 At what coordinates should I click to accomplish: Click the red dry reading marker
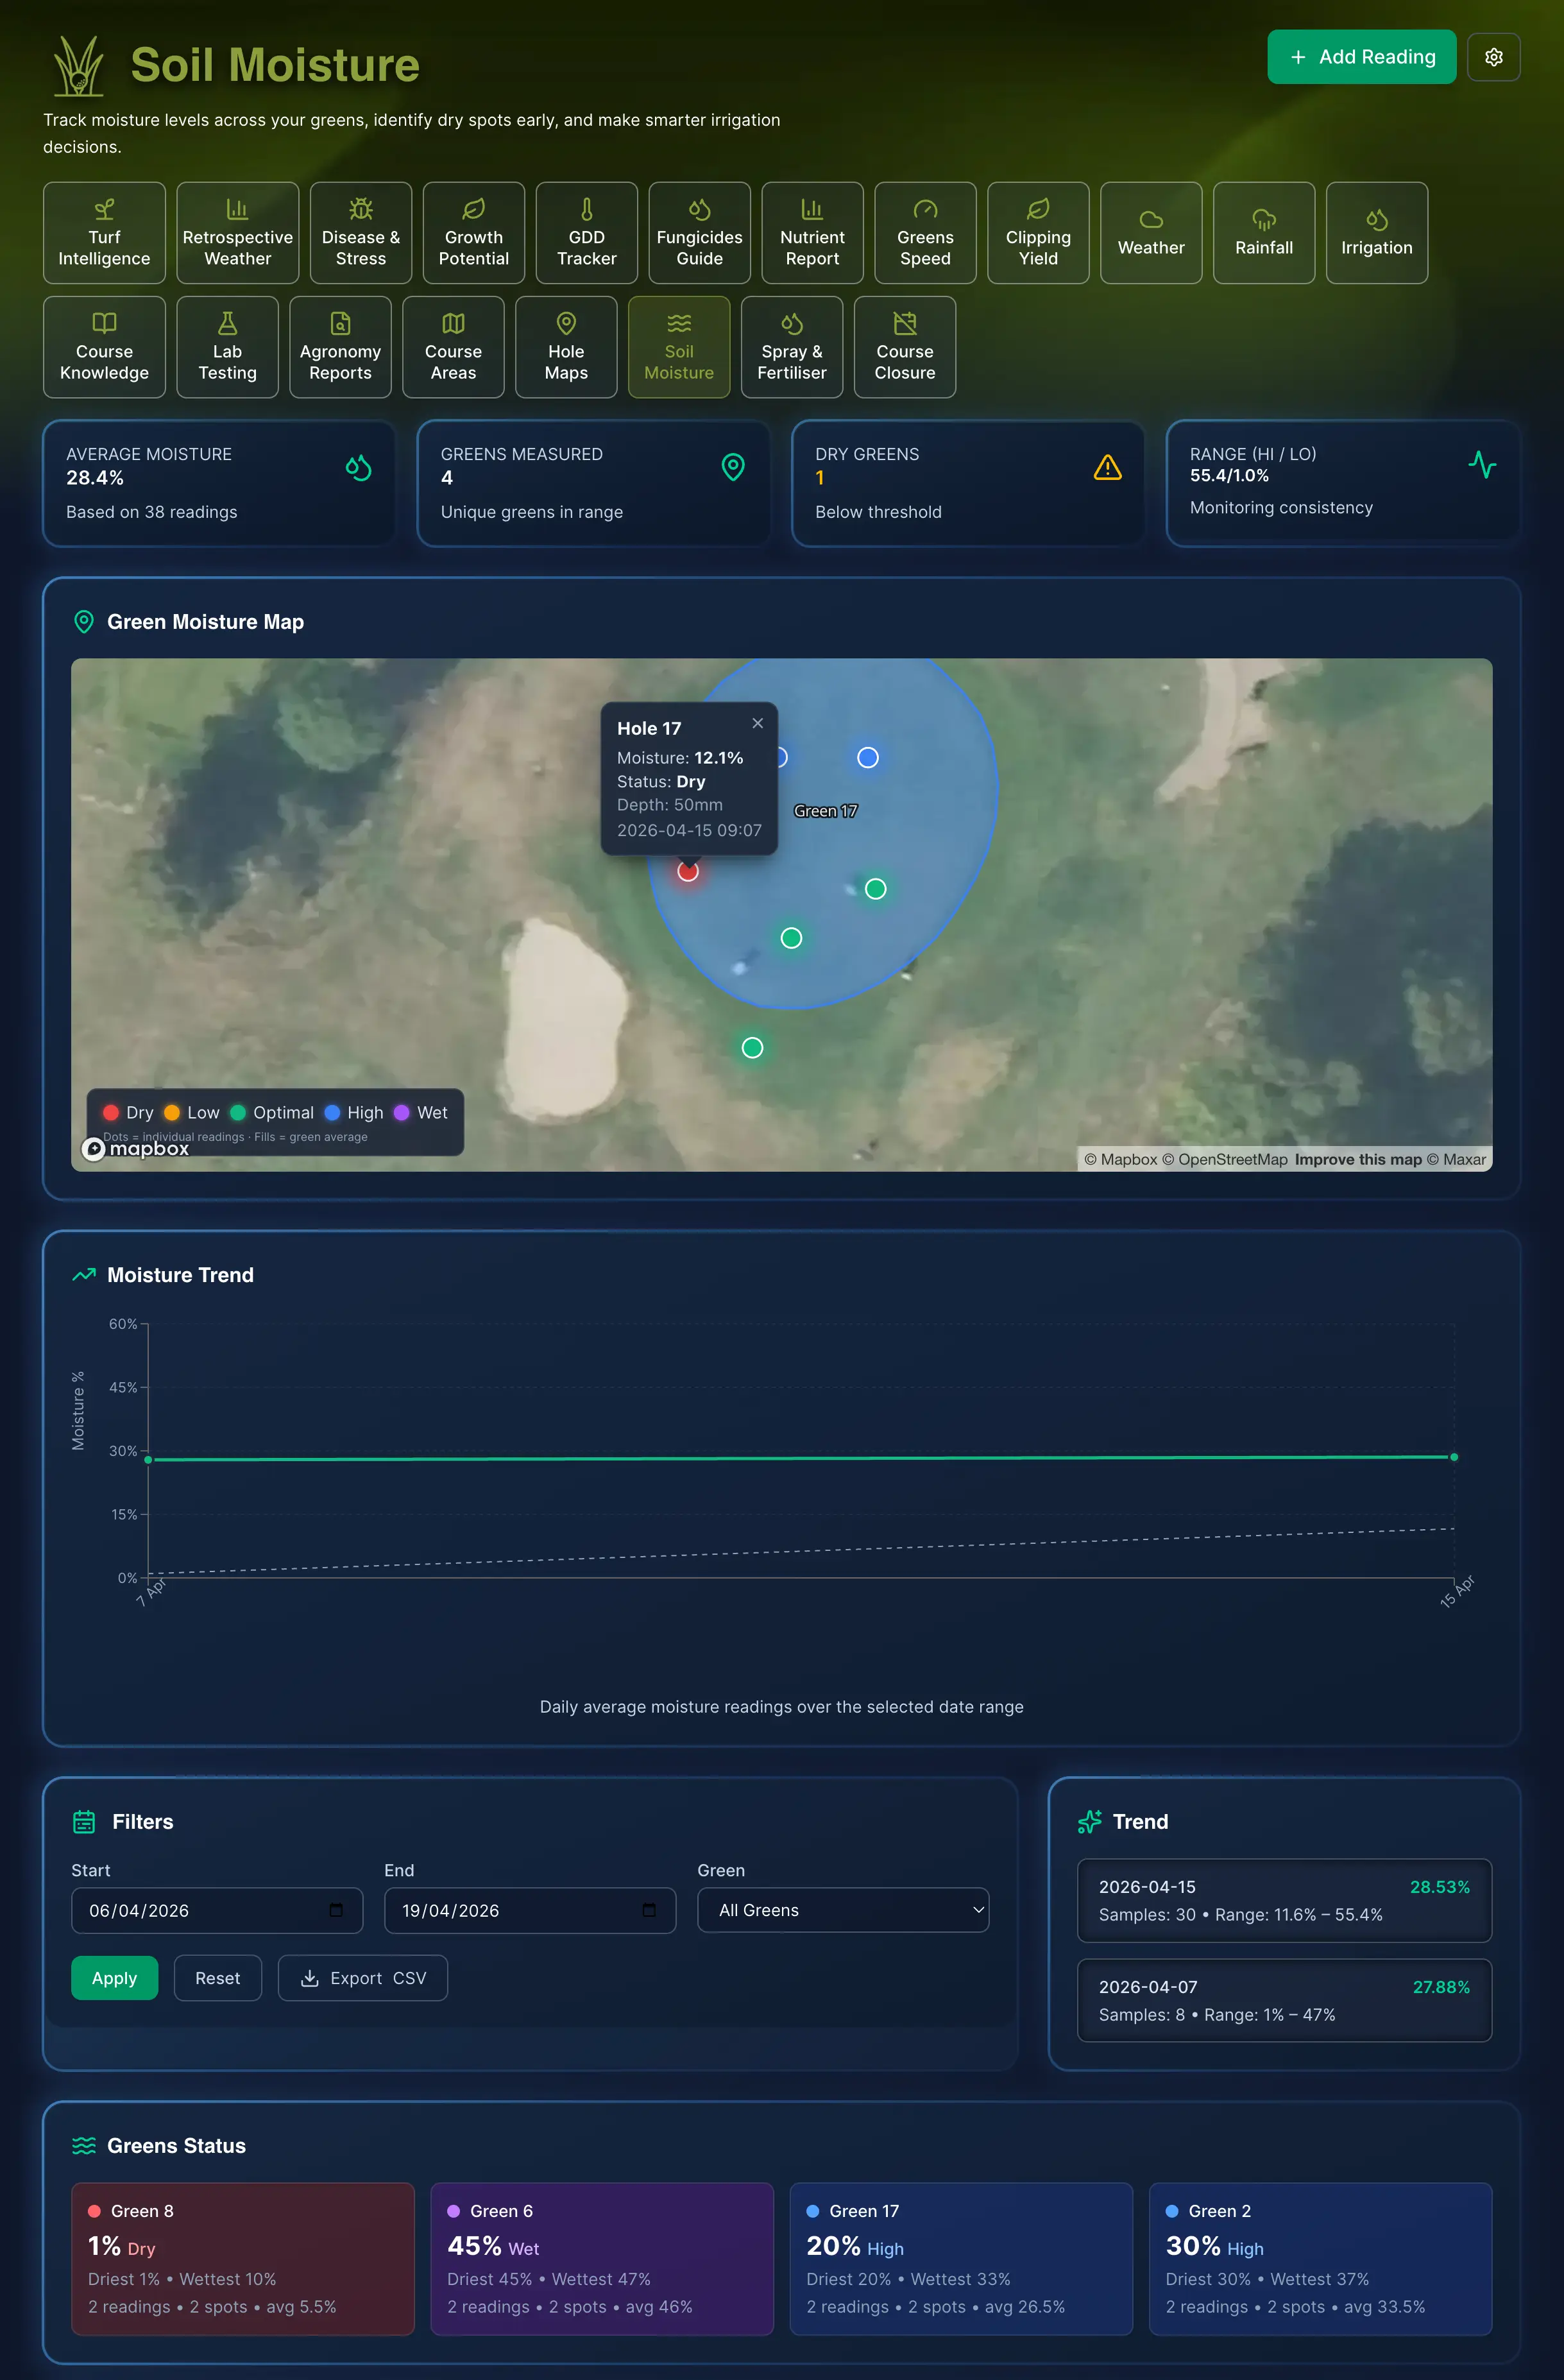click(x=688, y=872)
